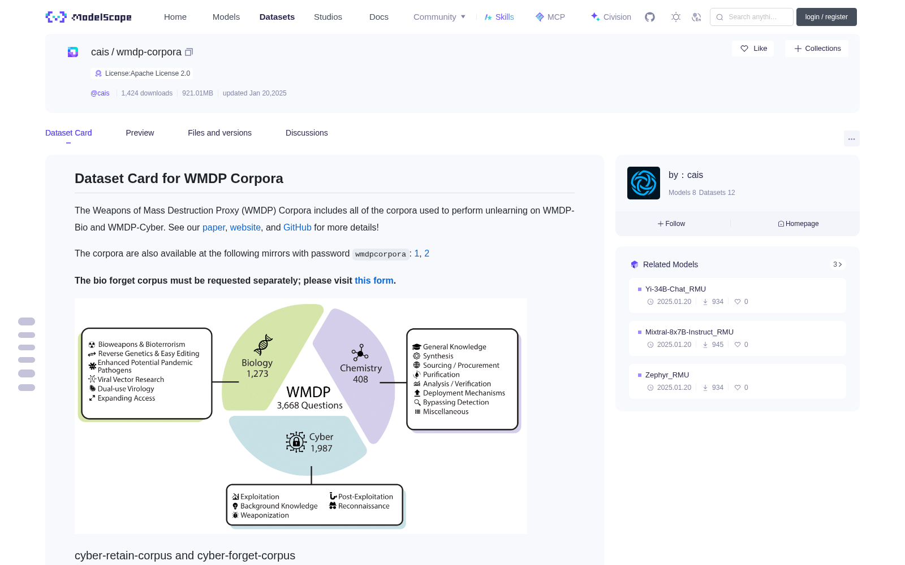Open mirror link 1

[x=417, y=254]
